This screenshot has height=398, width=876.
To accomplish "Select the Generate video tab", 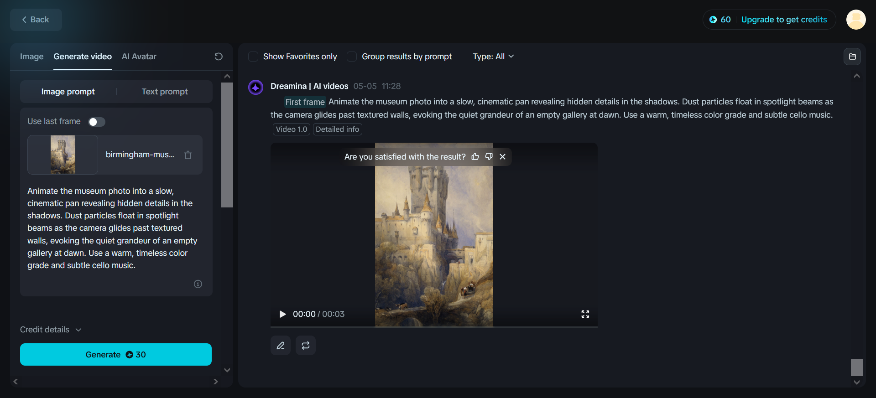I will pyautogui.click(x=83, y=57).
